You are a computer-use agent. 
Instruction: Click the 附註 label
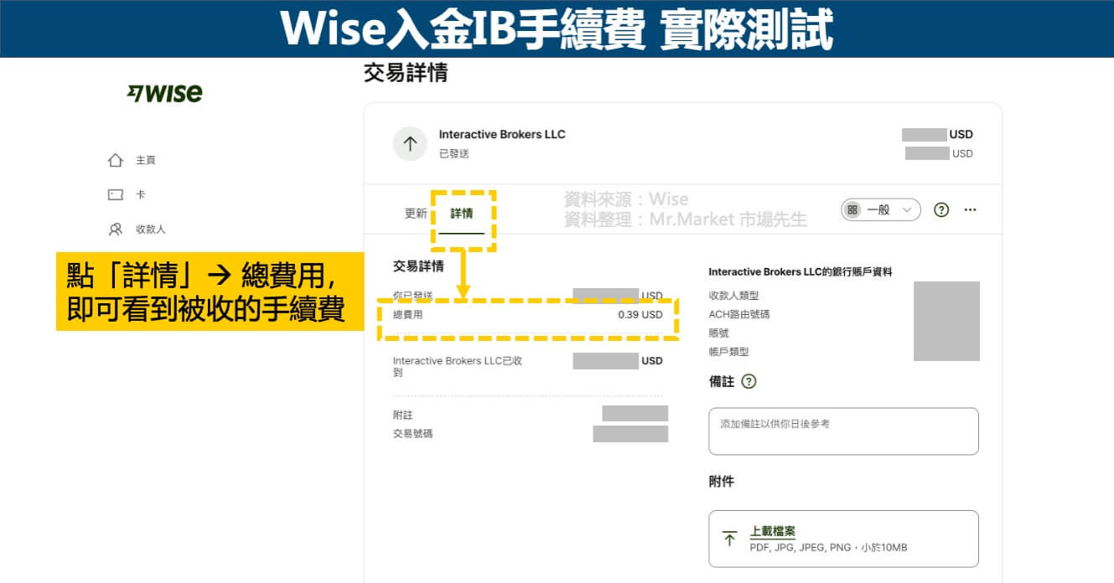(x=403, y=415)
